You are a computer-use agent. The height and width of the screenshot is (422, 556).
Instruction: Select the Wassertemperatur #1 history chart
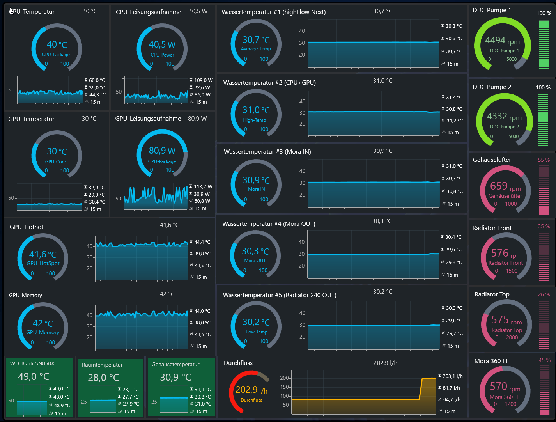[x=374, y=44]
